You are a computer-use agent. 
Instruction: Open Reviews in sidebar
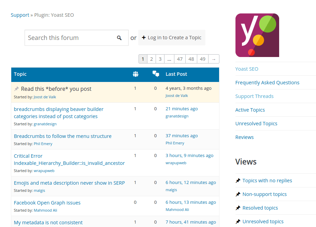244,137
